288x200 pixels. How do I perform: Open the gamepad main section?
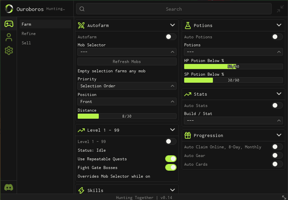(9, 24)
